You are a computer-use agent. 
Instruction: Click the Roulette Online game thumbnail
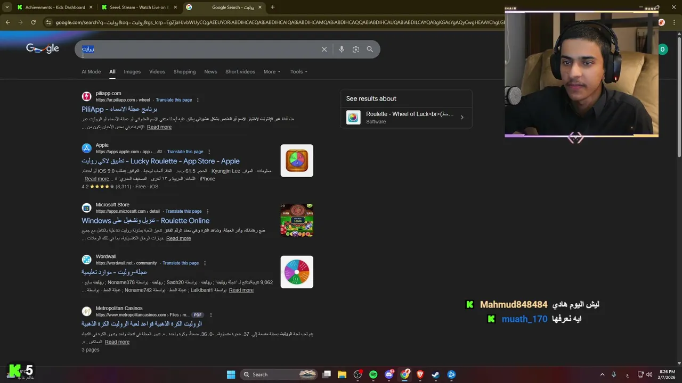(x=297, y=220)
